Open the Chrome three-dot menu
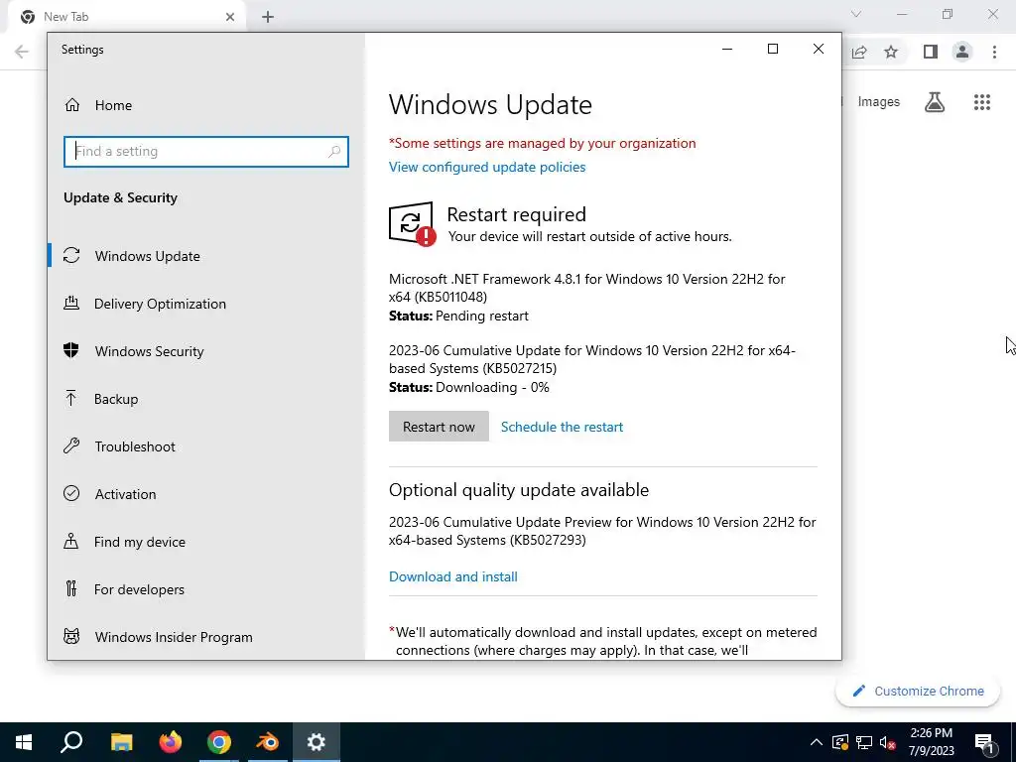This screenshot has height=762, width=1016. [994, 52]
